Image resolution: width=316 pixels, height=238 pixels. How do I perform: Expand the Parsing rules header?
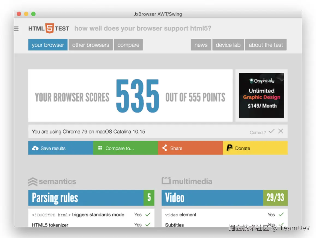tap(91, 198)
